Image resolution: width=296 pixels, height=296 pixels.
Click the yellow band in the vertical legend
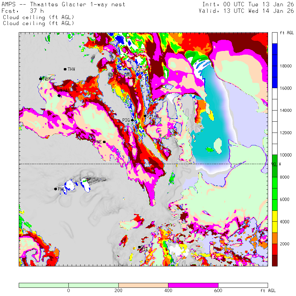tap(275, 222)
